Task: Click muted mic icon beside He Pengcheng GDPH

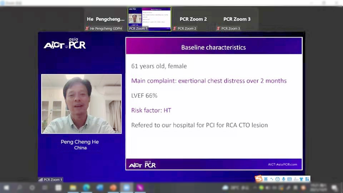Action: [87, 29]
